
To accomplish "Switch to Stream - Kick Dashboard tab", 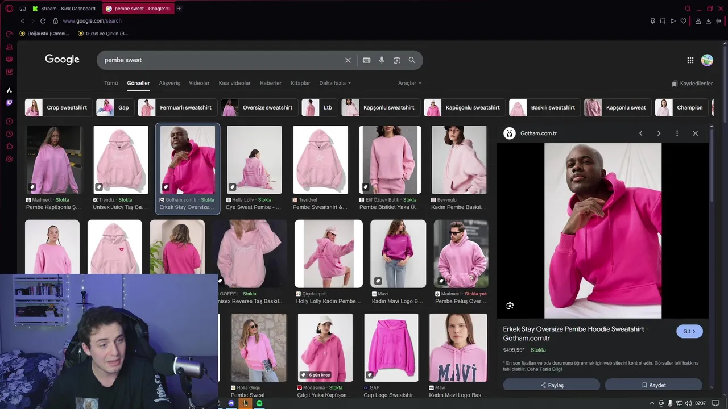I will click(x=64, y=9).
